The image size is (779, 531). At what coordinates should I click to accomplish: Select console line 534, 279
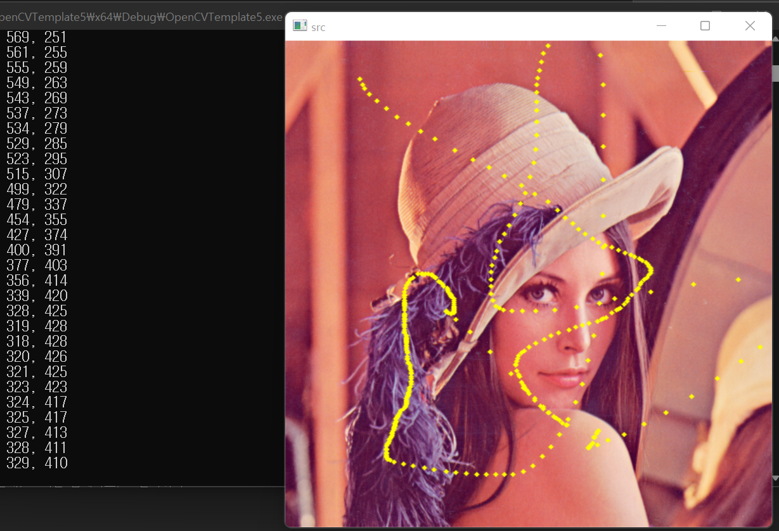click(x=36, y=129)
